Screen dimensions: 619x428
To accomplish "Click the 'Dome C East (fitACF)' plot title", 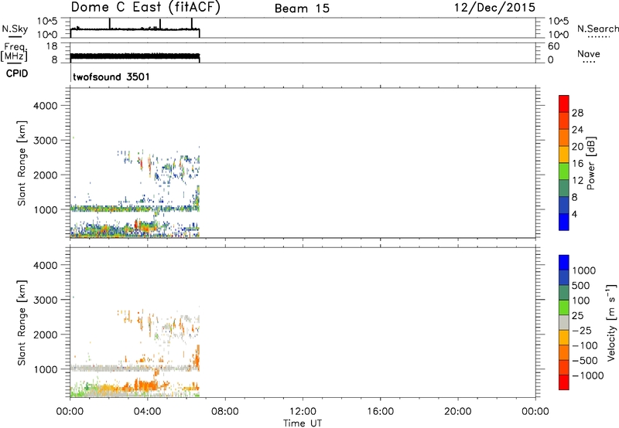I will (145, 8).
